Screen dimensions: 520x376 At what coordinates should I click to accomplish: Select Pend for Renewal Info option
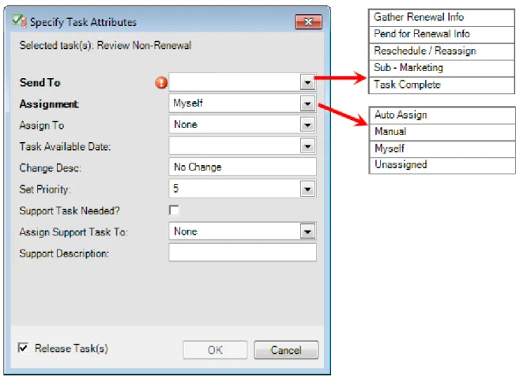[442, 35]
